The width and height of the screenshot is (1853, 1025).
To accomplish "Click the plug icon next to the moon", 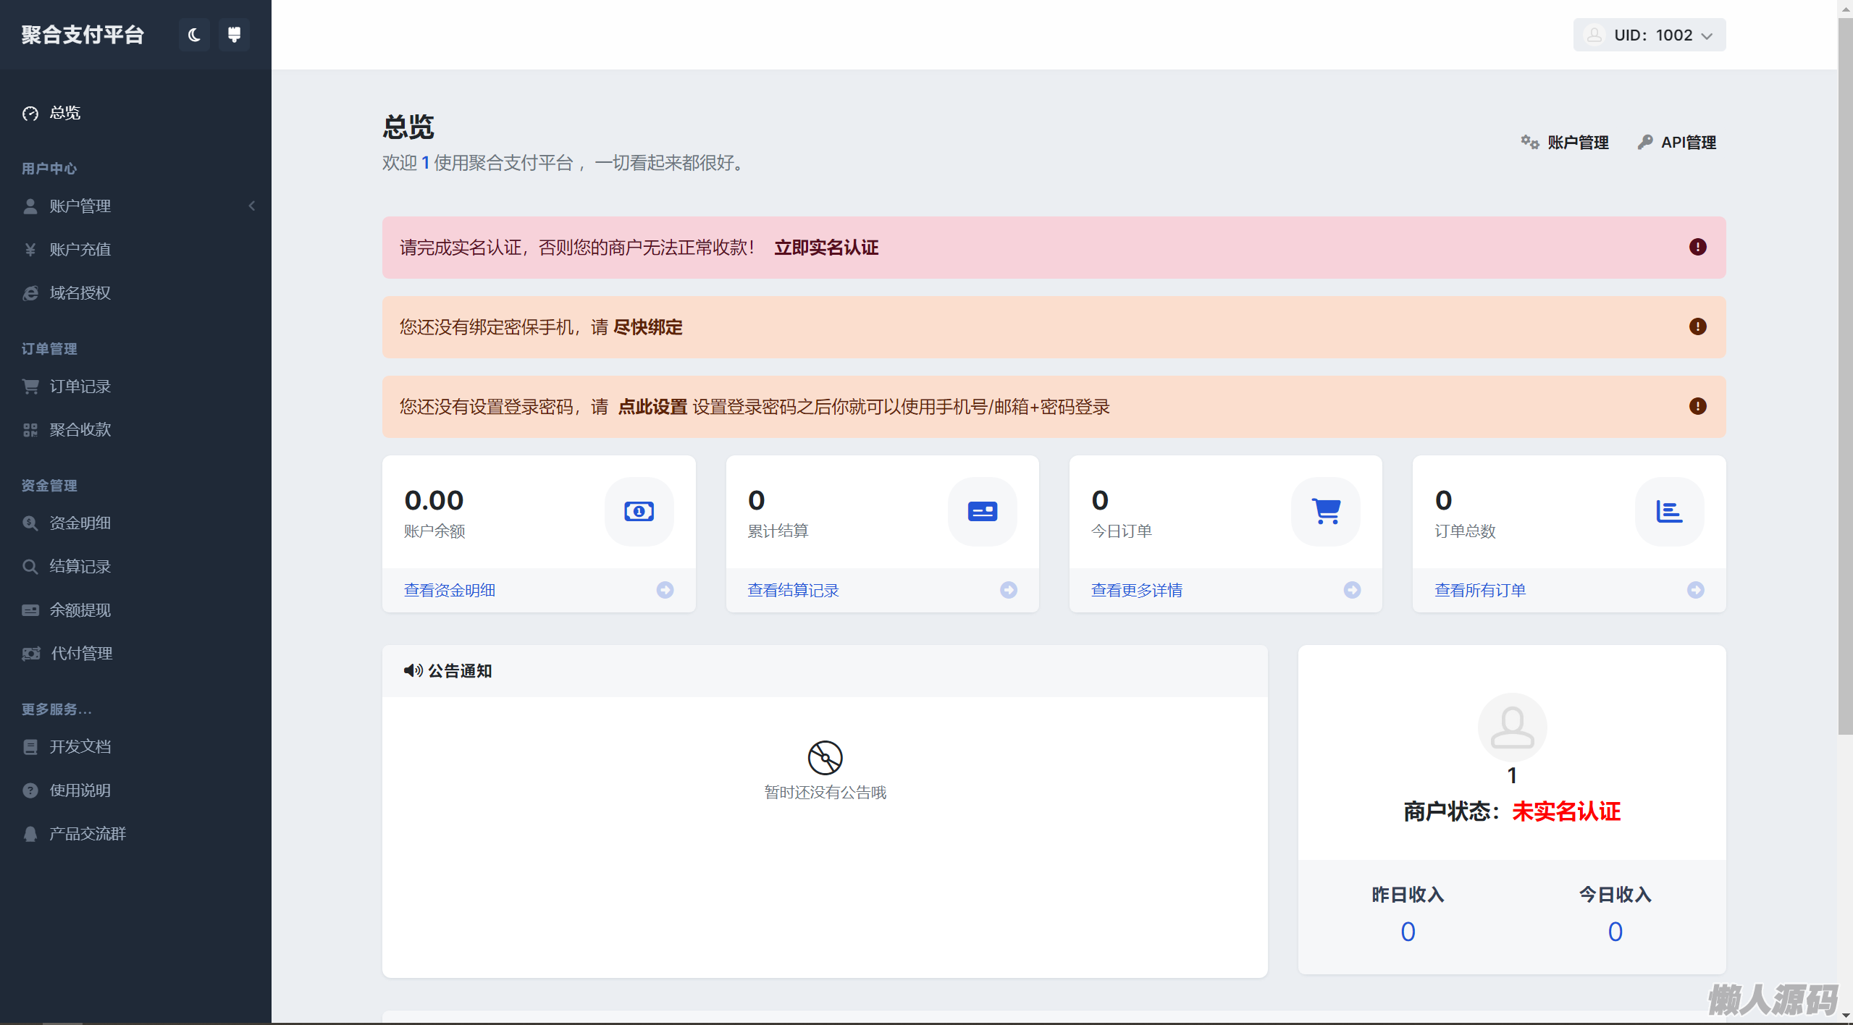I will coord(234,35).
